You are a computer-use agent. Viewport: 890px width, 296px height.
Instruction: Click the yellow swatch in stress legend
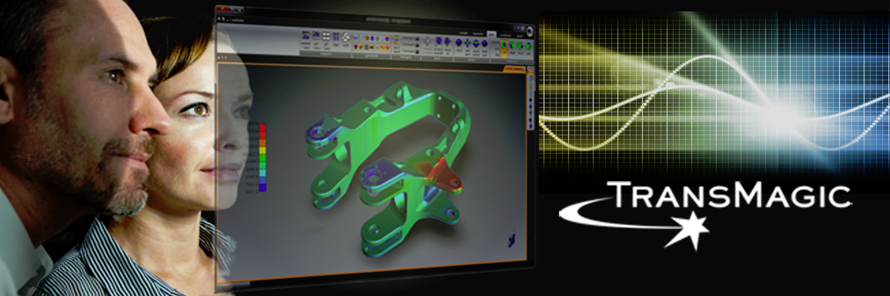(x=263, y=150)
